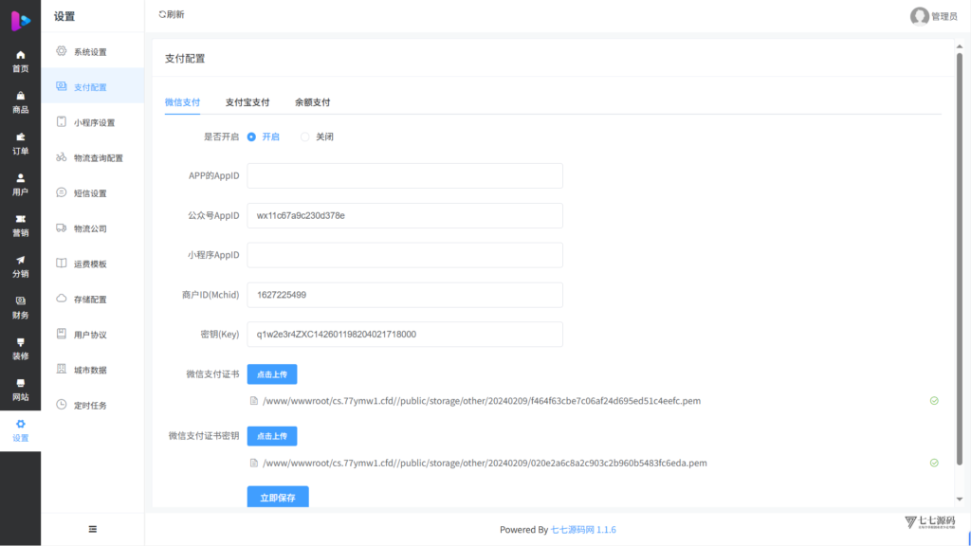Click the 城市数据 building icon
Image resolution: width=971 pixels, height=546 pixels.
pyautogui.click(x=62, y=369)
